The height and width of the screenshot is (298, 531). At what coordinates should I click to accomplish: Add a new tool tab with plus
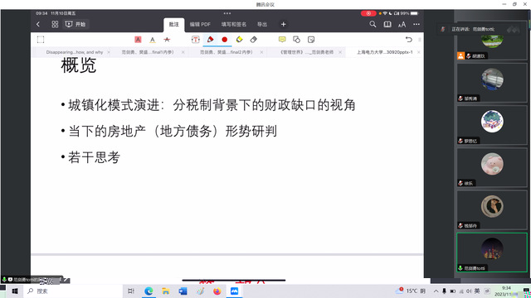pyautogui.click(x=284, y=24)
